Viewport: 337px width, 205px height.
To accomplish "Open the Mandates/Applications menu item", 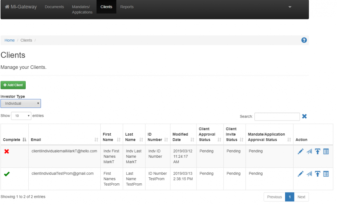I will point(82,10).
